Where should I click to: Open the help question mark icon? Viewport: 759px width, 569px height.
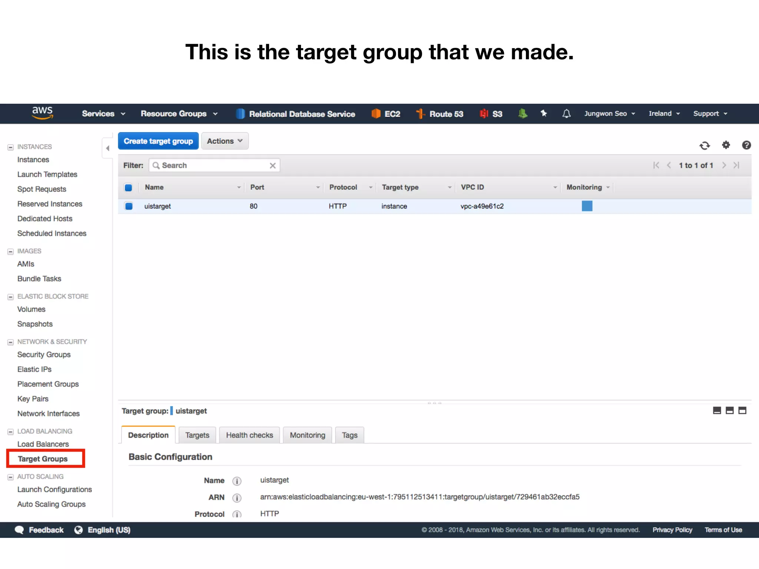tap(746, 145)
